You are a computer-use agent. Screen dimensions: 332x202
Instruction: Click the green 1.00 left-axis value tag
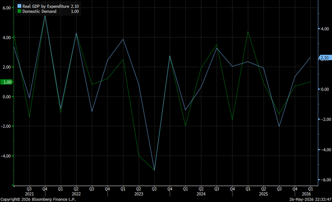click(7, 82)
